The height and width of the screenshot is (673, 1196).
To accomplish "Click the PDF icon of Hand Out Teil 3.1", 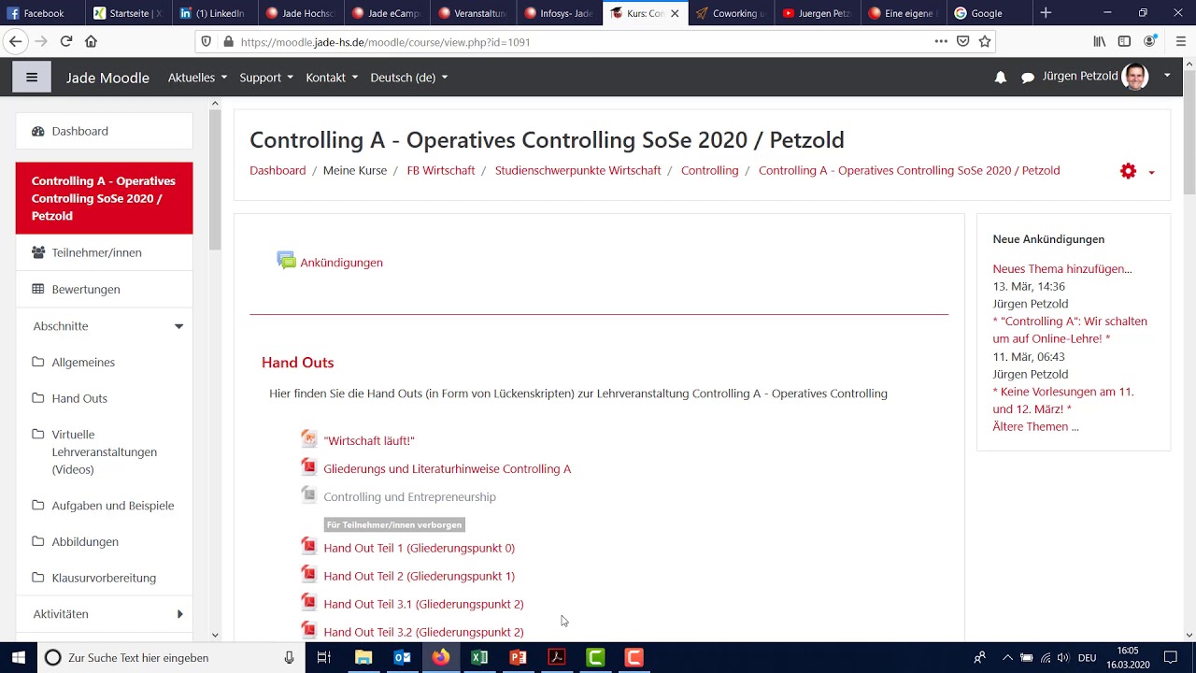I will pyautogui.click(x=308, y=602).
